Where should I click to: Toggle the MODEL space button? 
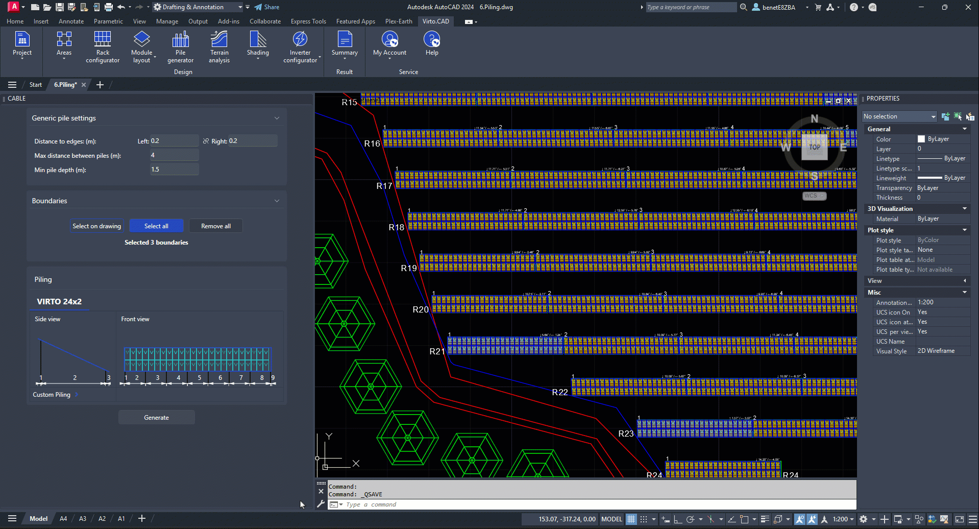pyautogui.click(x=611, y=519)
